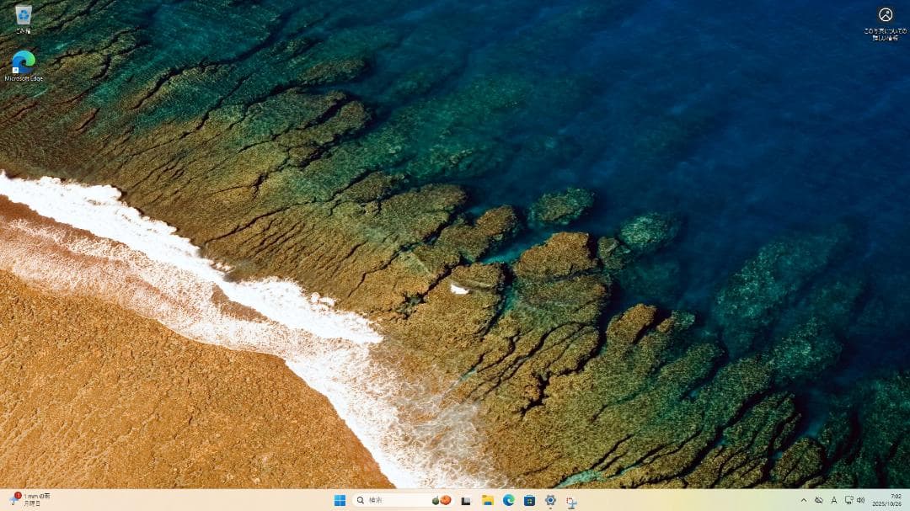Open the Start menu
This screenshot has height=511, width=910.
point(340,499)
